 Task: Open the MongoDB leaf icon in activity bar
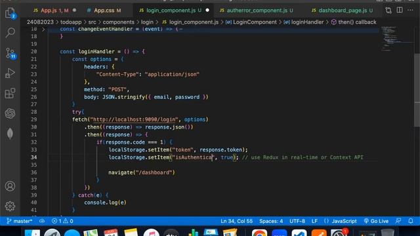tap(10, 133)
